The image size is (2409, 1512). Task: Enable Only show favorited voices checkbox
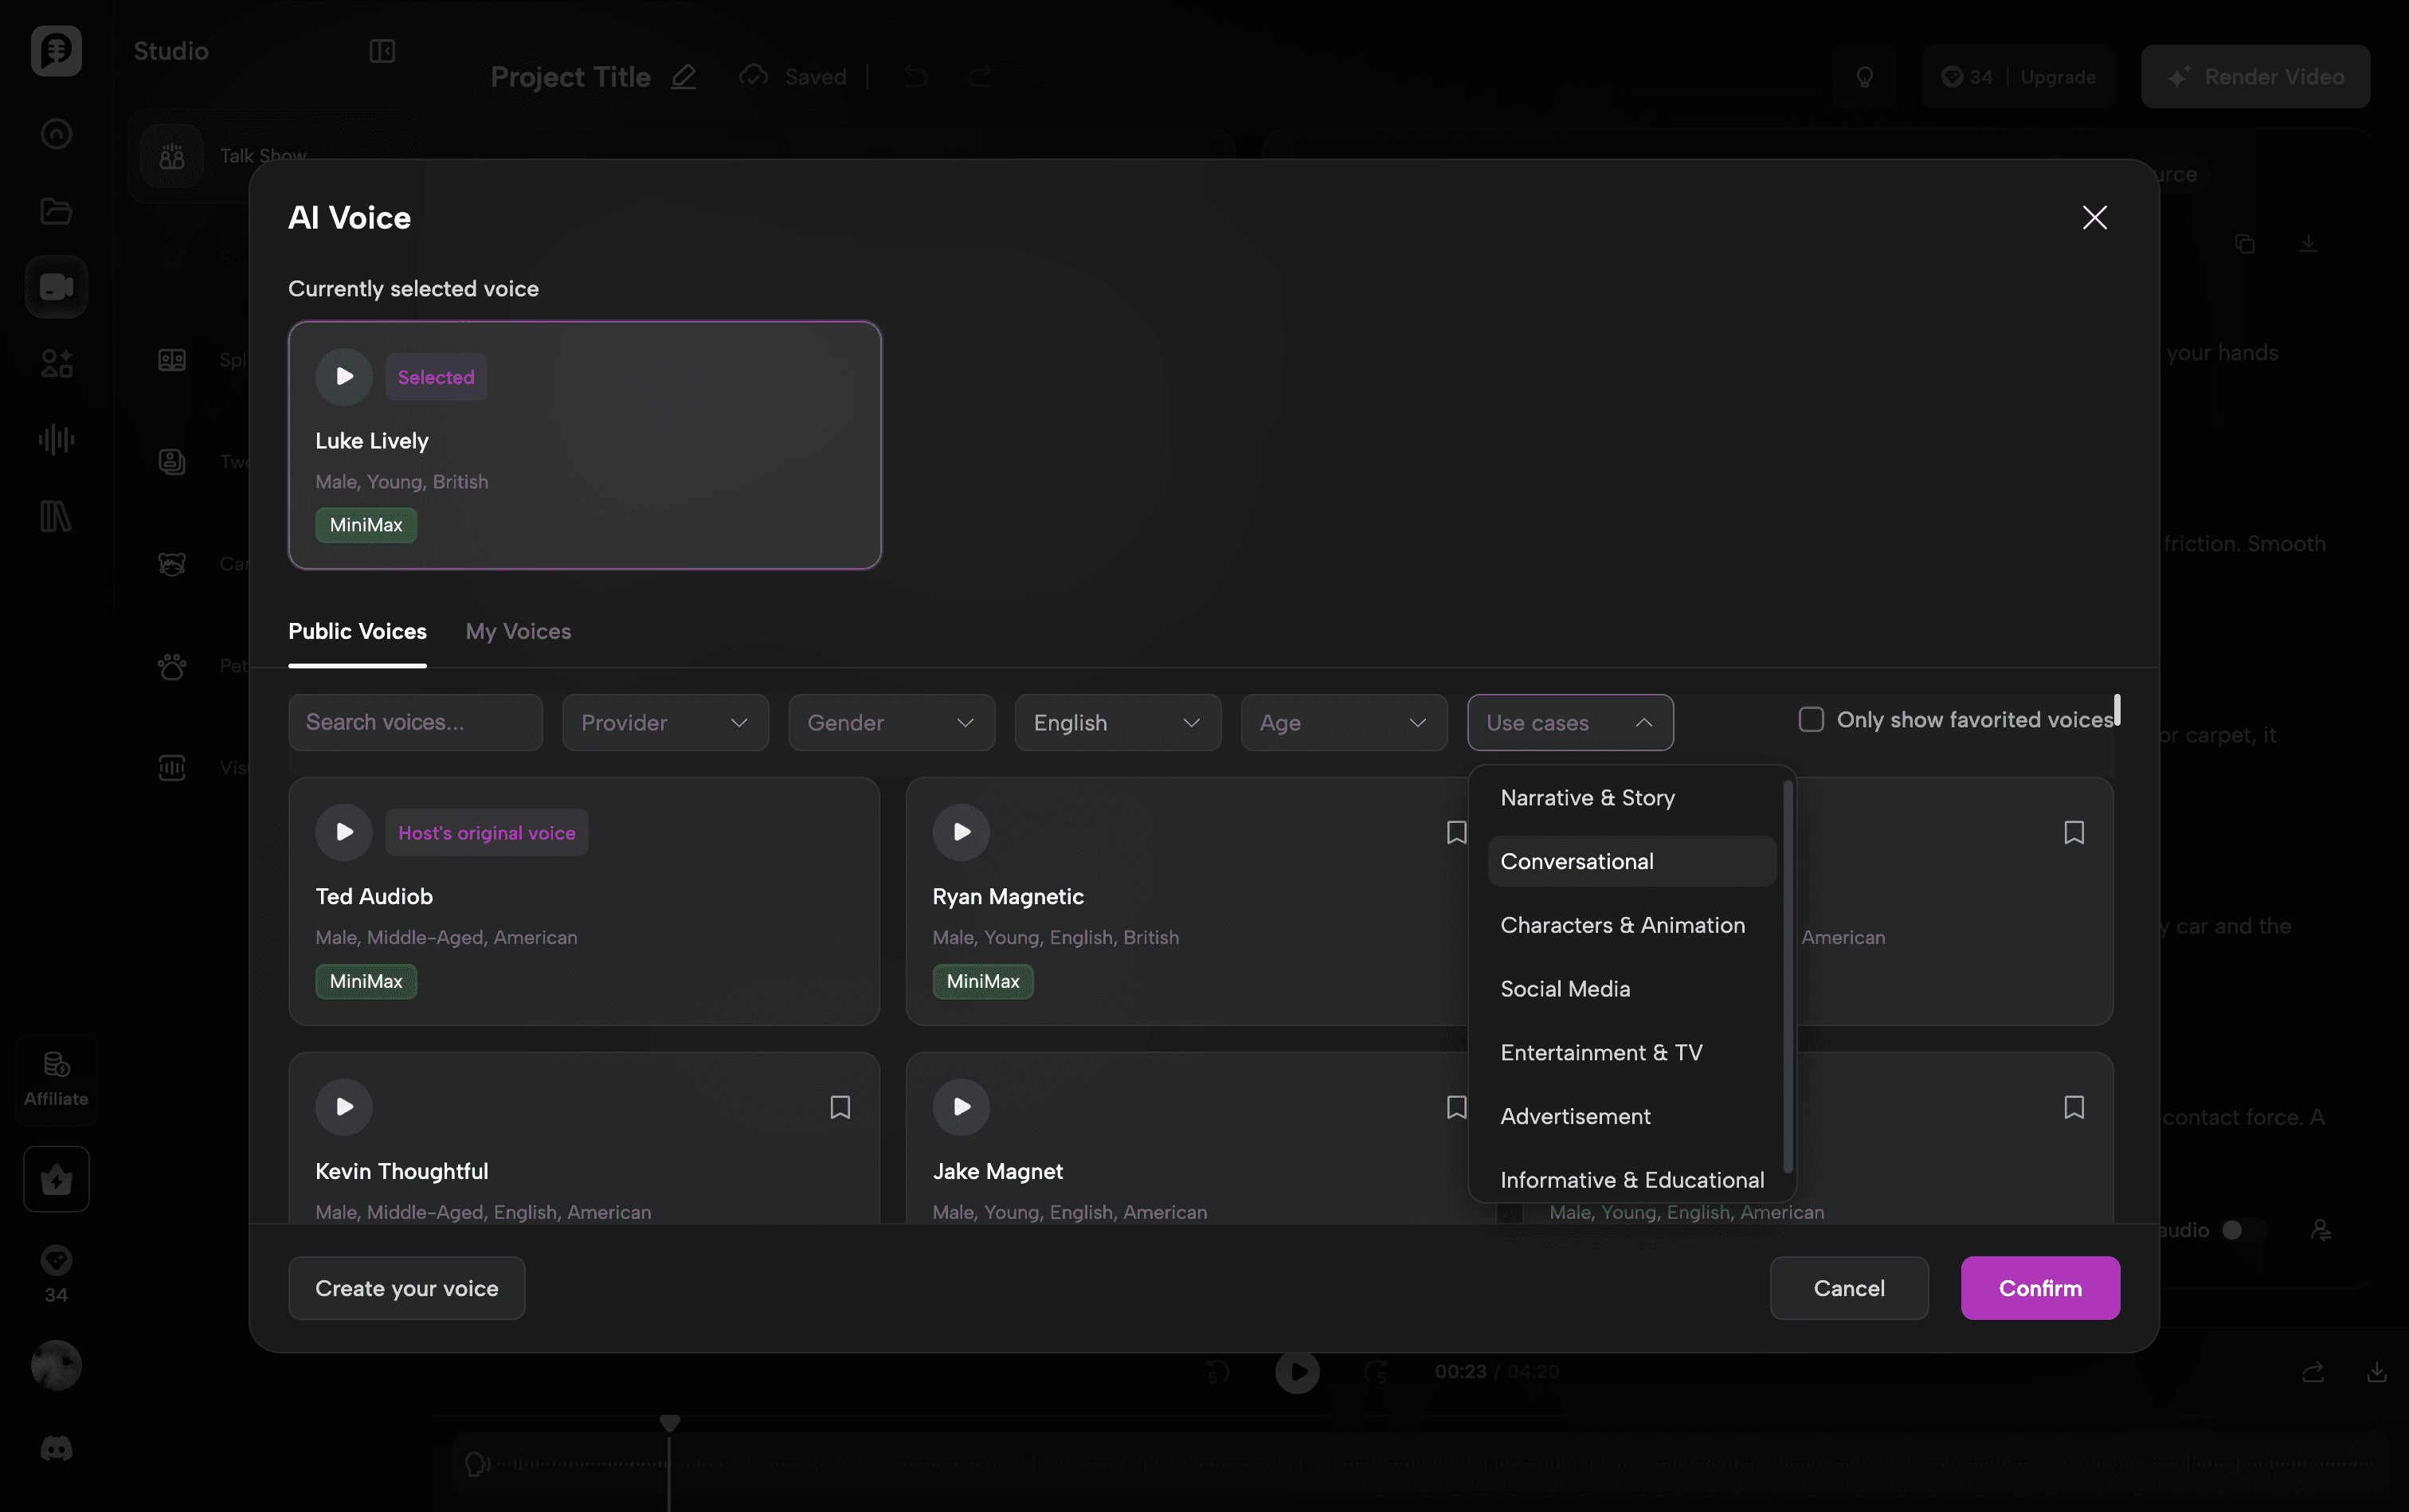(1811, 720)
